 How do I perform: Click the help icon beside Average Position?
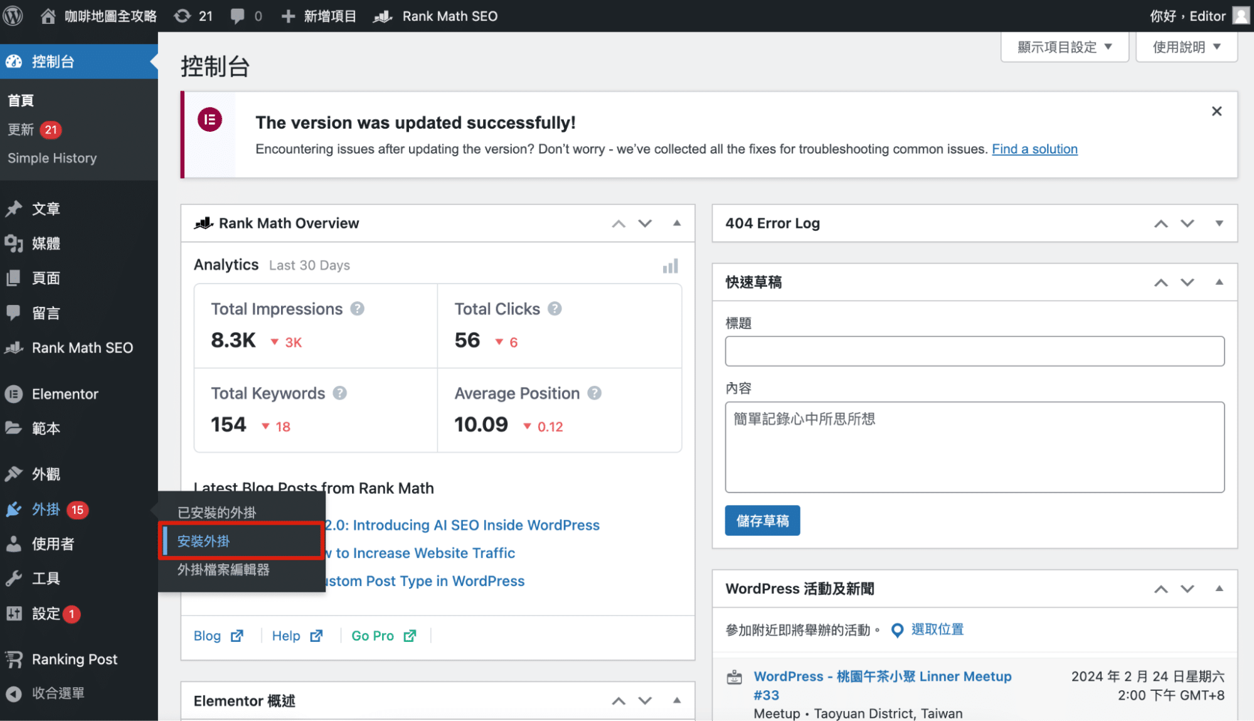[x=594, y=393]
